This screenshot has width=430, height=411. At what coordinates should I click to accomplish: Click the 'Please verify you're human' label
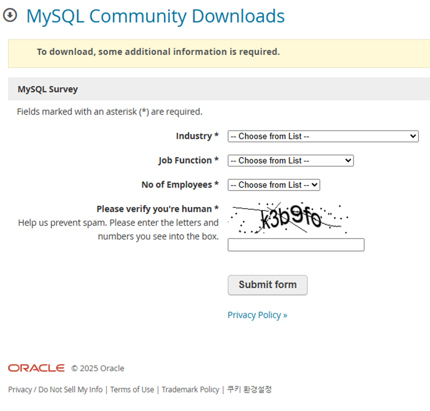pos(157,209)
